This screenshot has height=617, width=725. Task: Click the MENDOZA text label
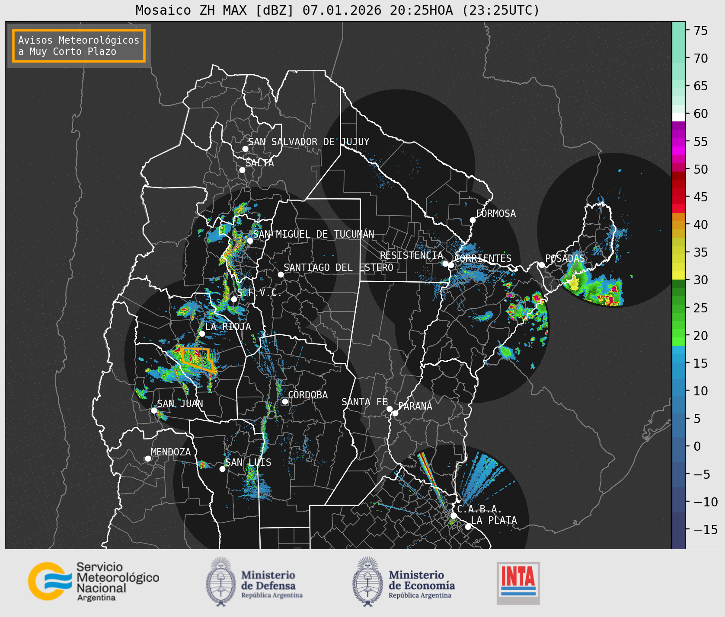coord(171,452)
